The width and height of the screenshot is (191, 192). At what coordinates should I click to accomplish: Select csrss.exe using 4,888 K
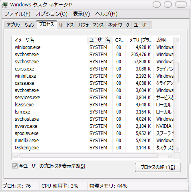click(x=93, y=83)
